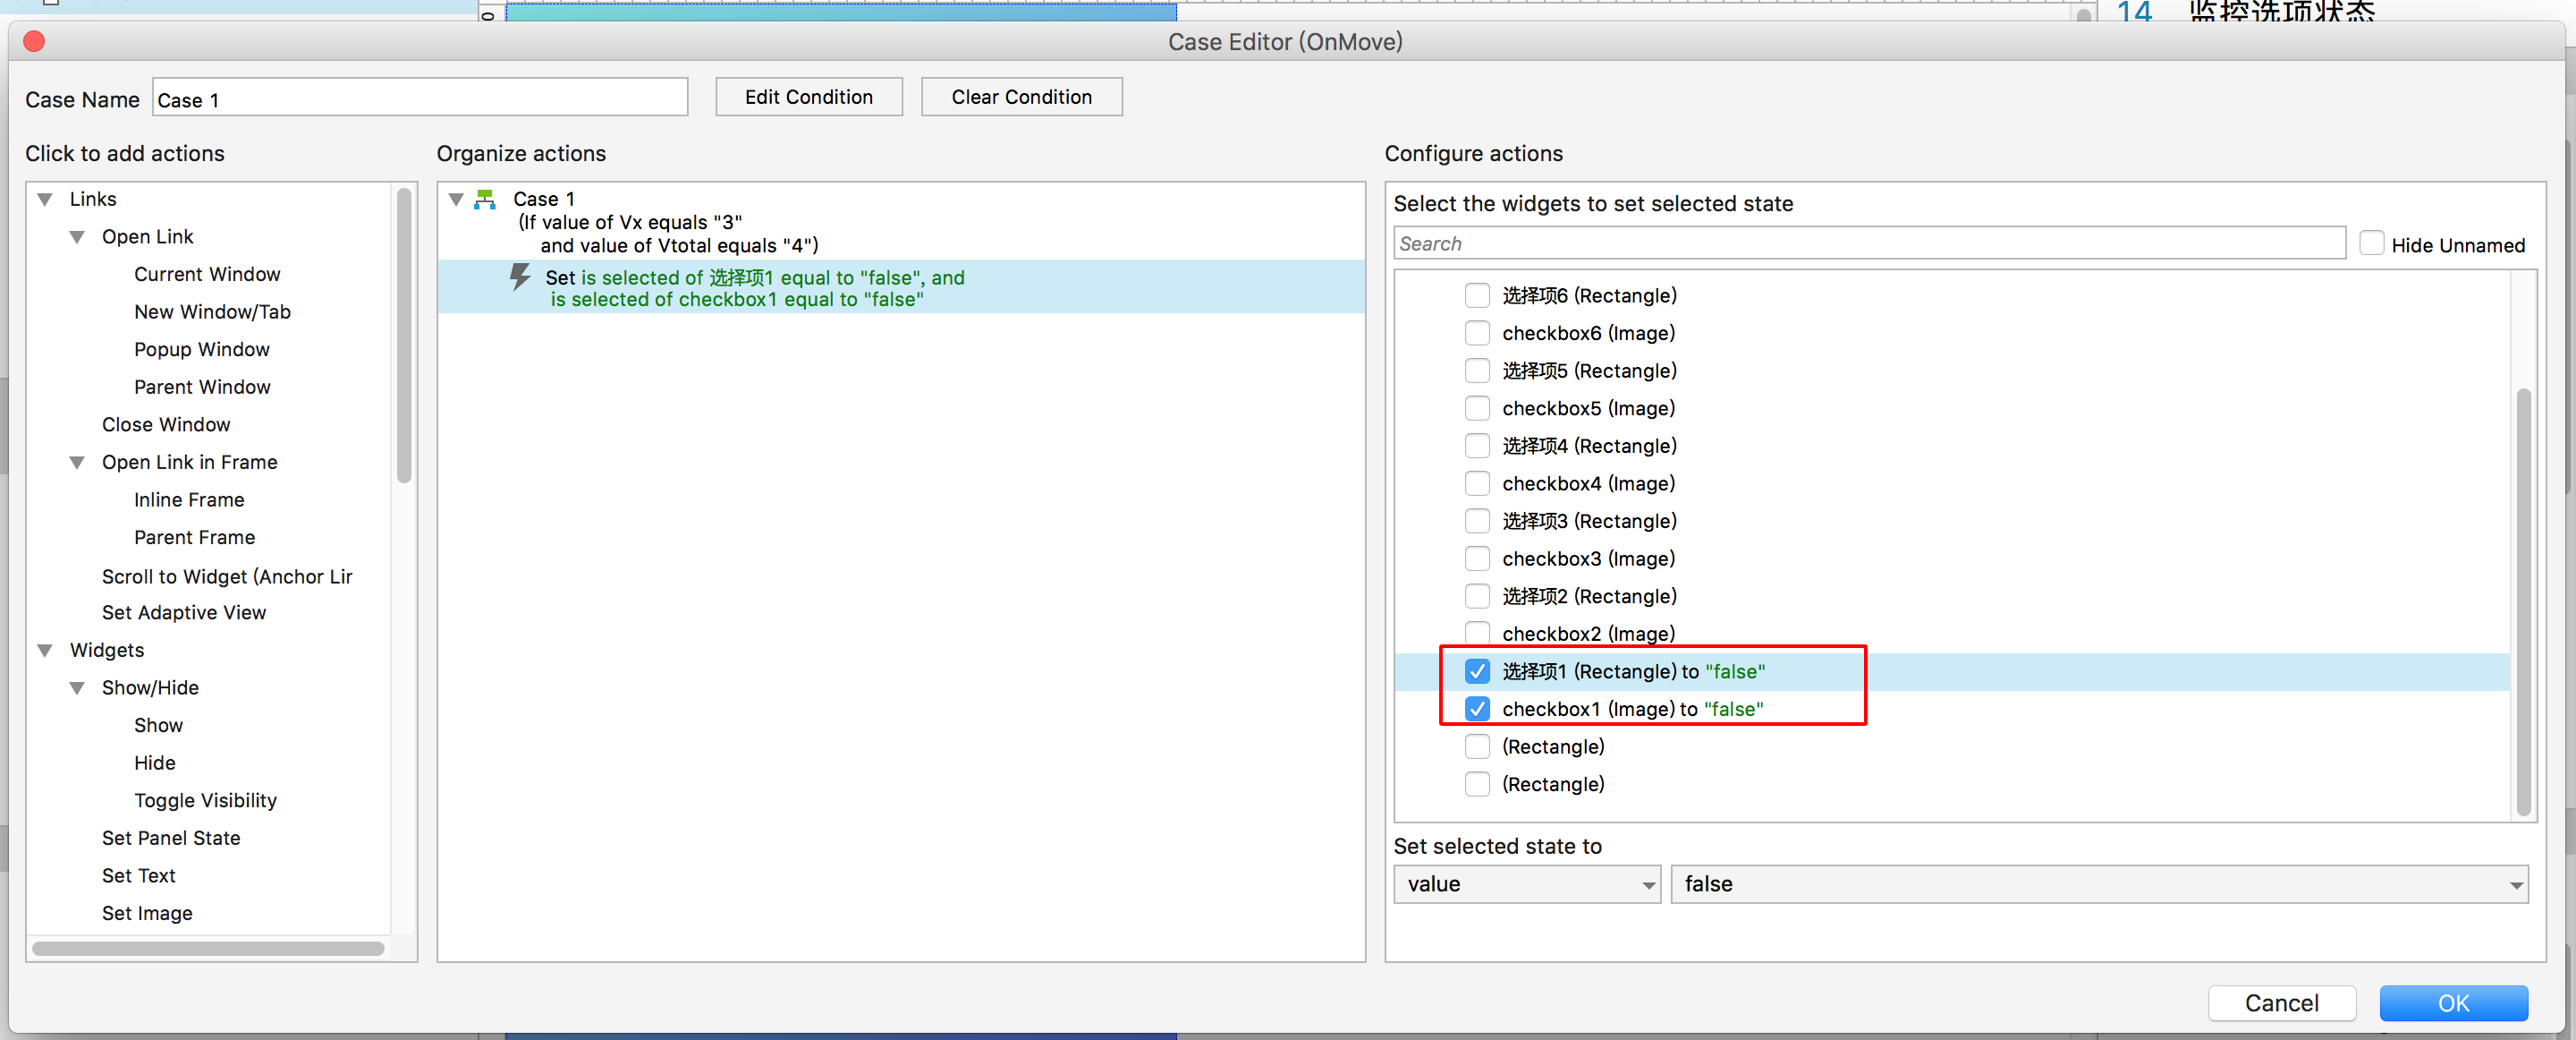The width and height of the screenshot is (2576, 1040).
Task: Select the Popup Window action
Action: point(202,349)
